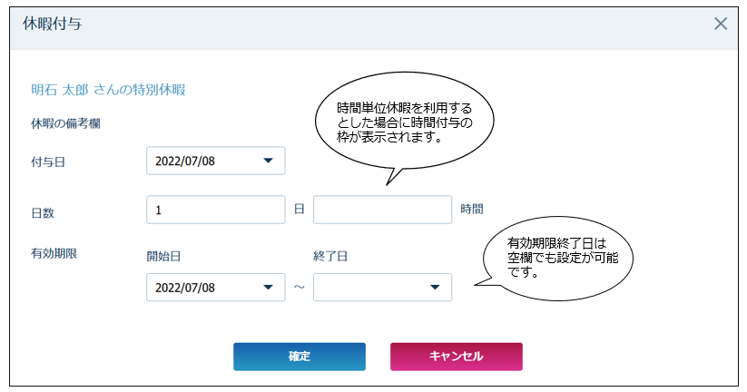Click the 付与日 label

[48, 162]
